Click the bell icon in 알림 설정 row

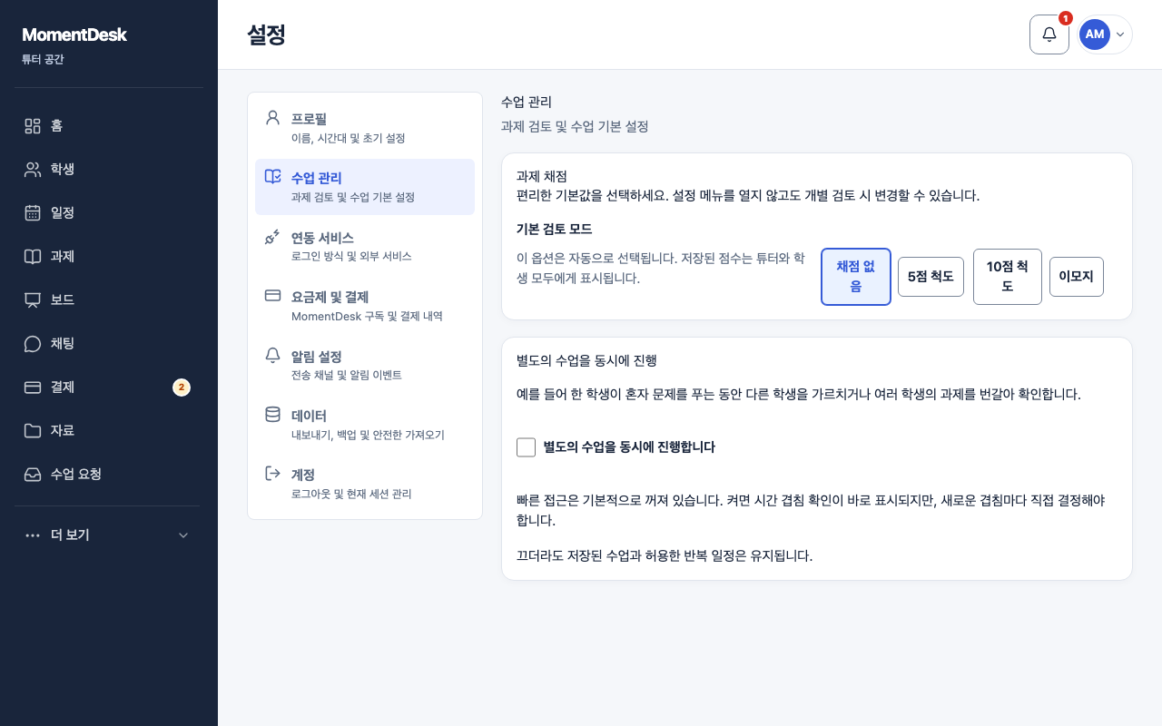tap(272, 355)
